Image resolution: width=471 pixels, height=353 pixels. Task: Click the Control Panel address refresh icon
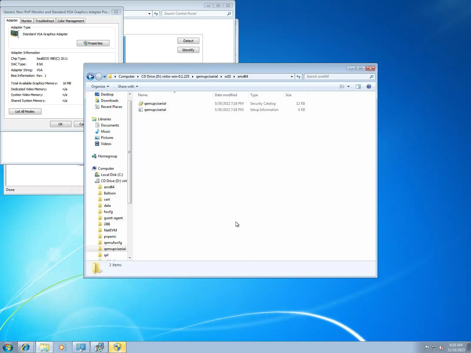point(156,14)
